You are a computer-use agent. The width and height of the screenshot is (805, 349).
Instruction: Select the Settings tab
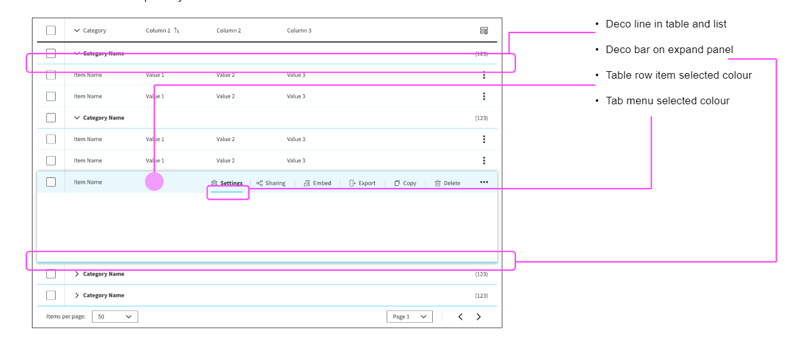231,183
